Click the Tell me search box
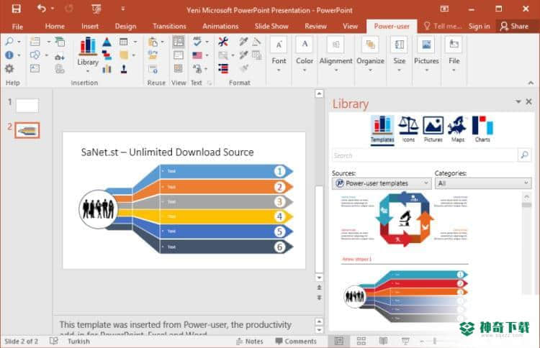Viewport: 540px width, 348px height. (x=442, y=26)
